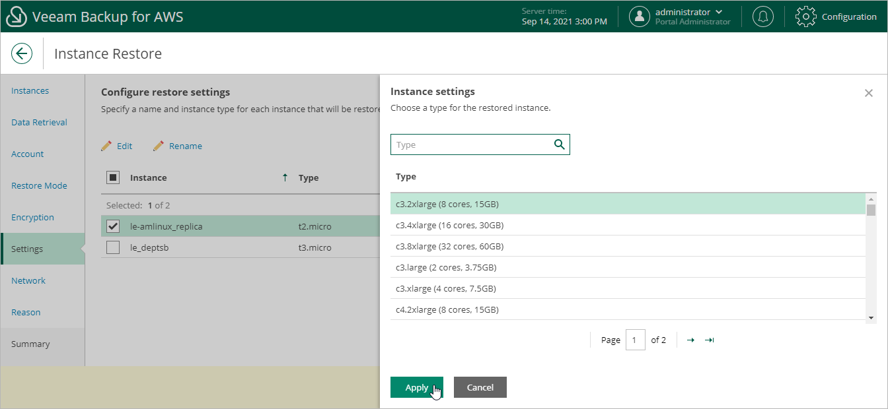Viewport: 888px width, 409px height.
Task: Switch to the Network step
Action: coord(28,280)
